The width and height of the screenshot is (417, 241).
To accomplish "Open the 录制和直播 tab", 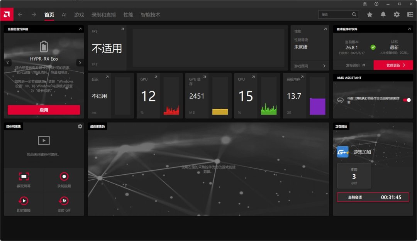I will [104, 15].
